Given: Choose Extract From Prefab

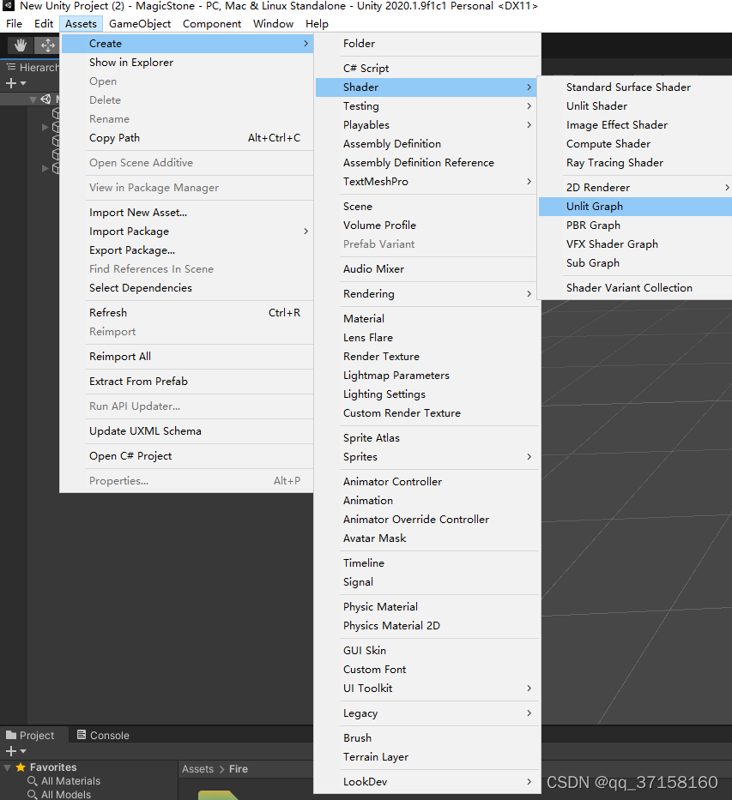Looking at the screenshot, I should pos(187,381).
